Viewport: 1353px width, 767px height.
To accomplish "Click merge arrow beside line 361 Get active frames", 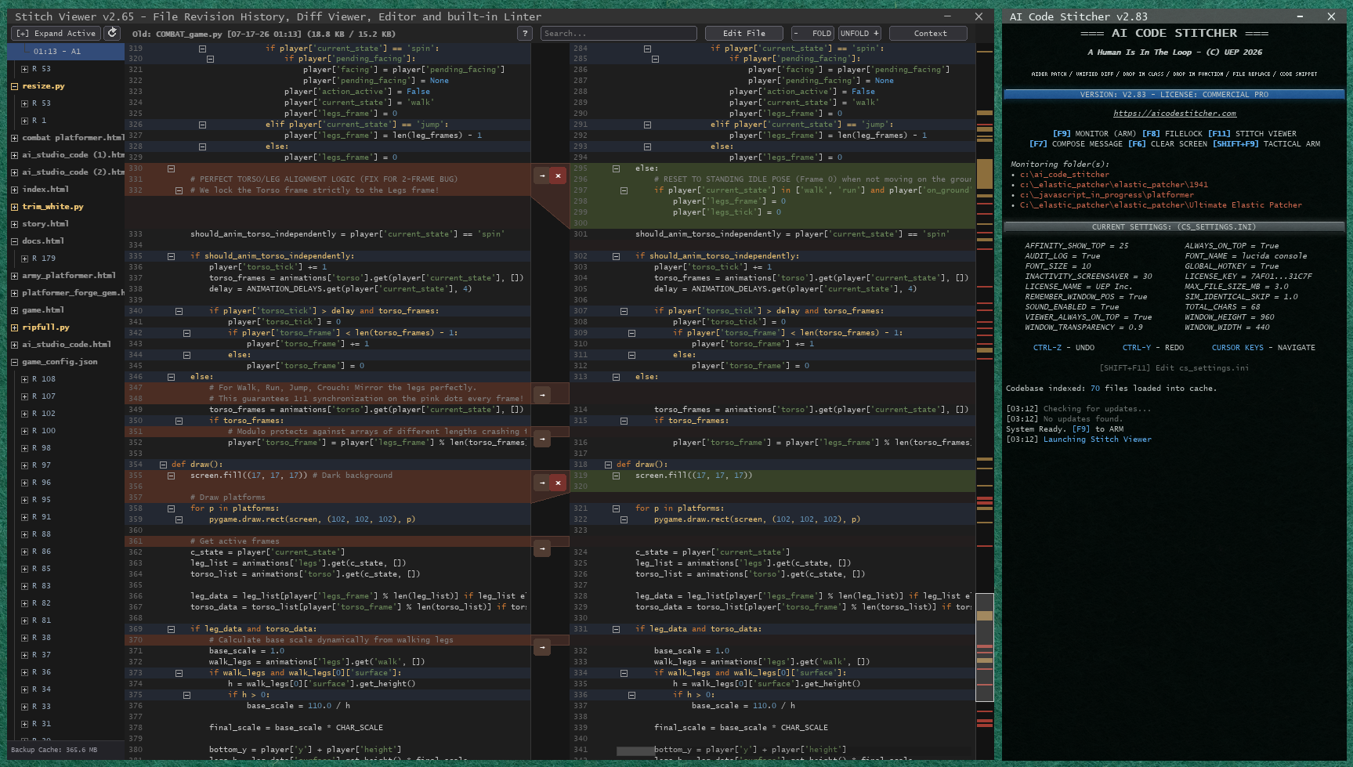I will (x=542, y=548).
